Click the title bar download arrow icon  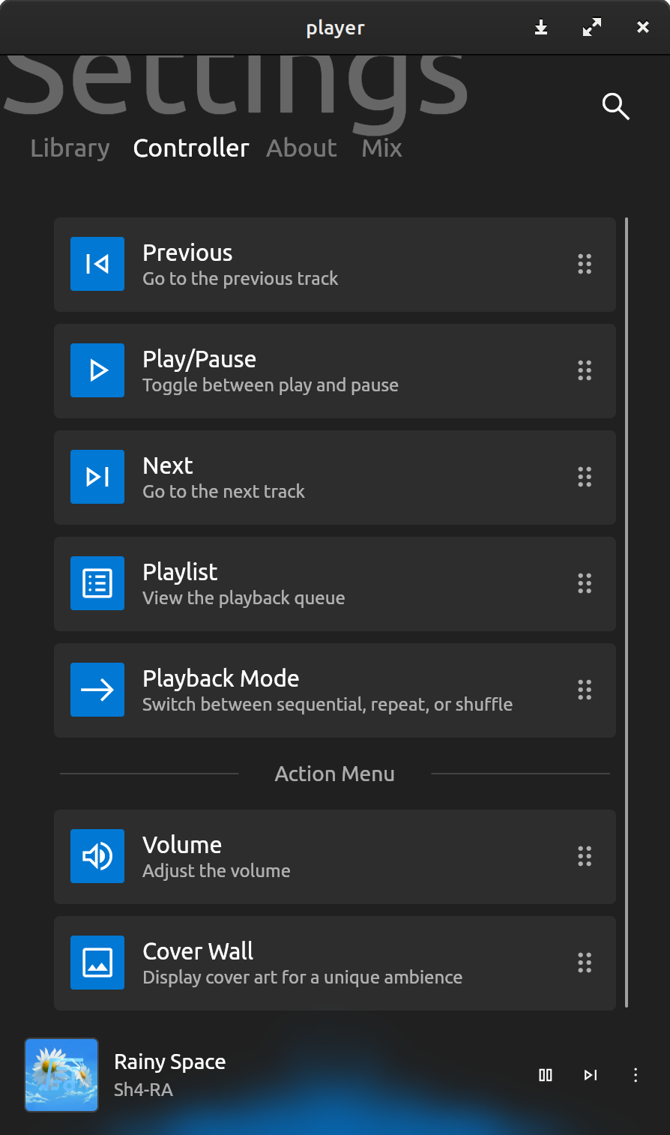(541, 28)
